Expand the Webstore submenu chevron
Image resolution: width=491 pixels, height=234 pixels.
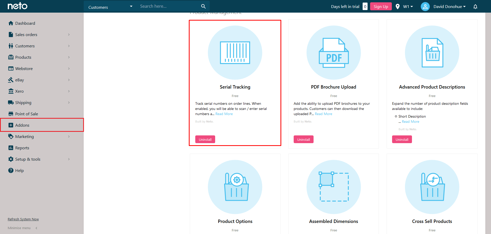click(69, 68)
